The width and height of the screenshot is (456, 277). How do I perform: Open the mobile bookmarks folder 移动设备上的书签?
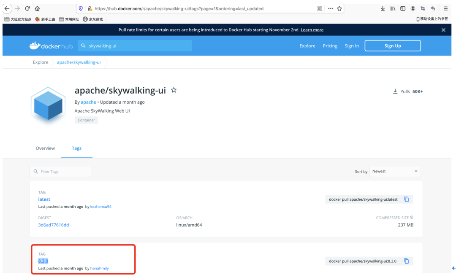click(432, 19)
